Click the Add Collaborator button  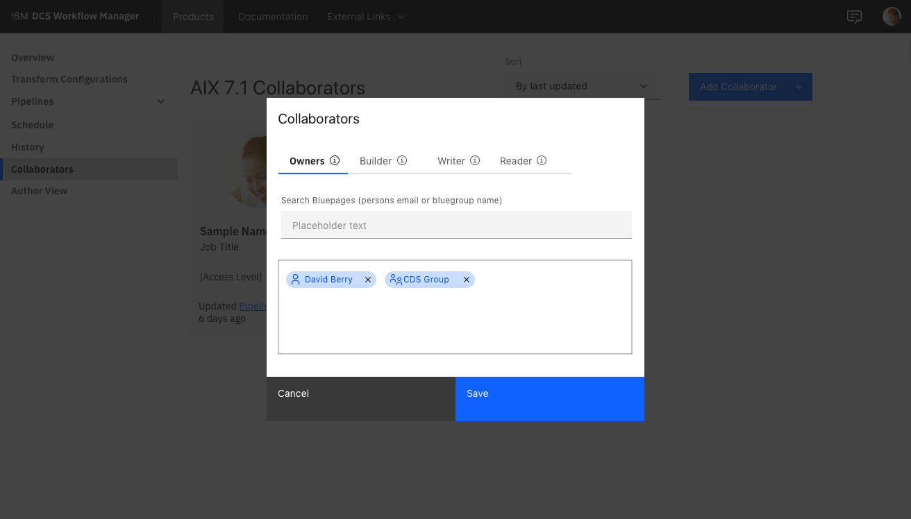point(751,87)
